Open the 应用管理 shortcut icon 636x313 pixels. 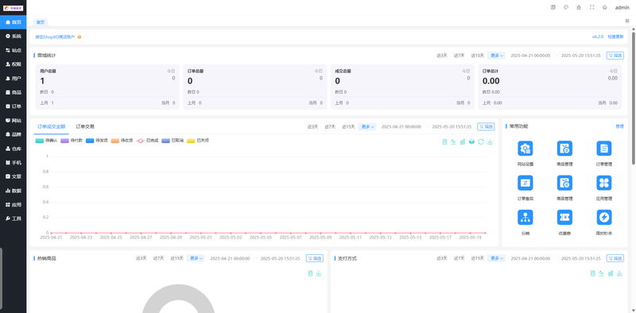coord(604,183)
